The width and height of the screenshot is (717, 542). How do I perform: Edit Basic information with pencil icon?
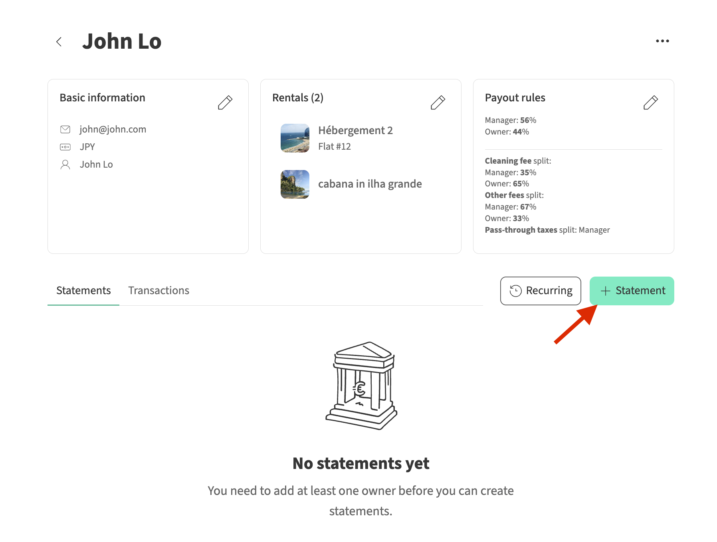pyautogui.click(x=225, y=103)
